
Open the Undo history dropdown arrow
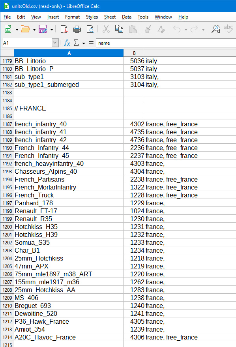point(186,30)
